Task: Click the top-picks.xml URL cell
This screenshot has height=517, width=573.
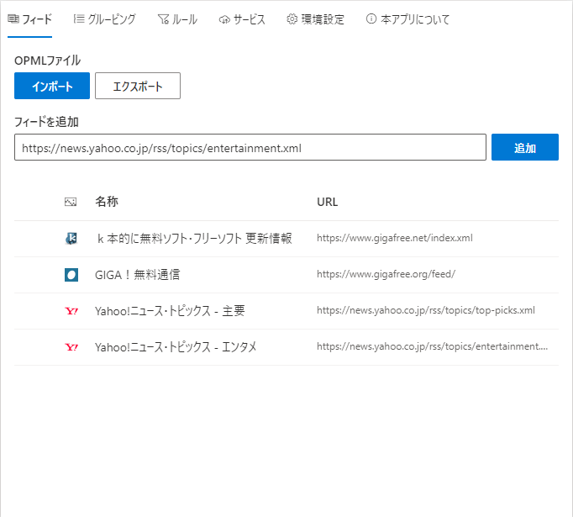Action: (426, 310)
